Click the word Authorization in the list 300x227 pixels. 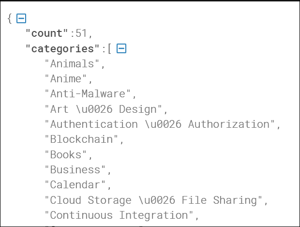pos(229,124)
